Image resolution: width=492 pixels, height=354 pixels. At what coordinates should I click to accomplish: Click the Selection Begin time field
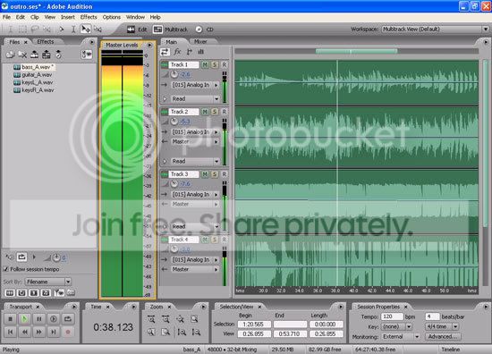254,324
